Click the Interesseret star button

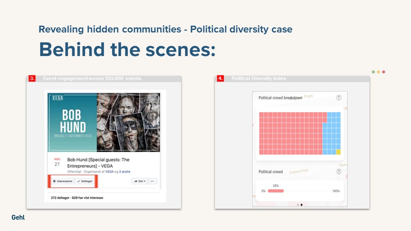coord(62,181)
